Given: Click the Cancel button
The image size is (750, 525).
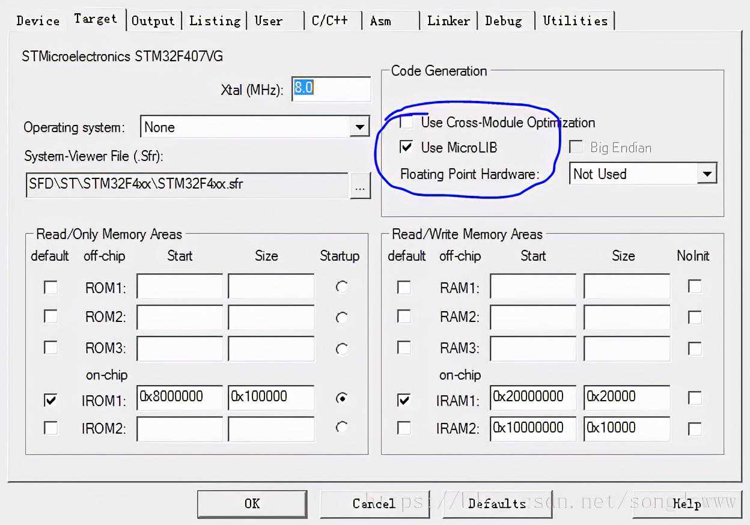Looking at the screenshot, I should (x=374, y=503).
